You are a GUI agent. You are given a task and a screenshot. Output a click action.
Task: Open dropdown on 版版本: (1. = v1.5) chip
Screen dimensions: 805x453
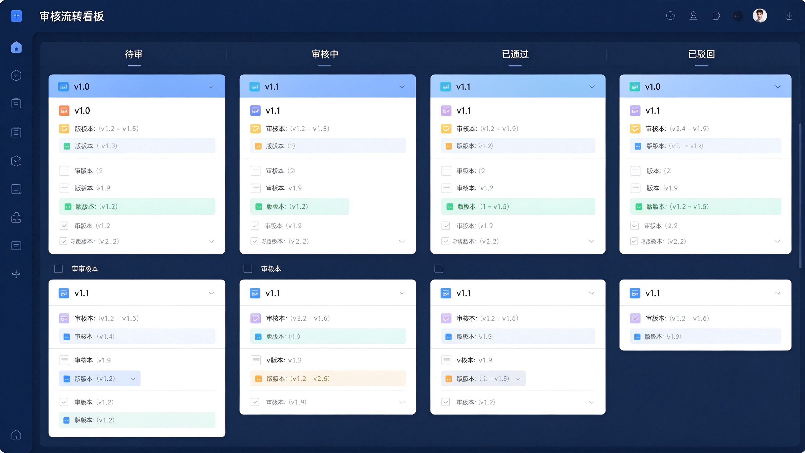click(518, 379)
